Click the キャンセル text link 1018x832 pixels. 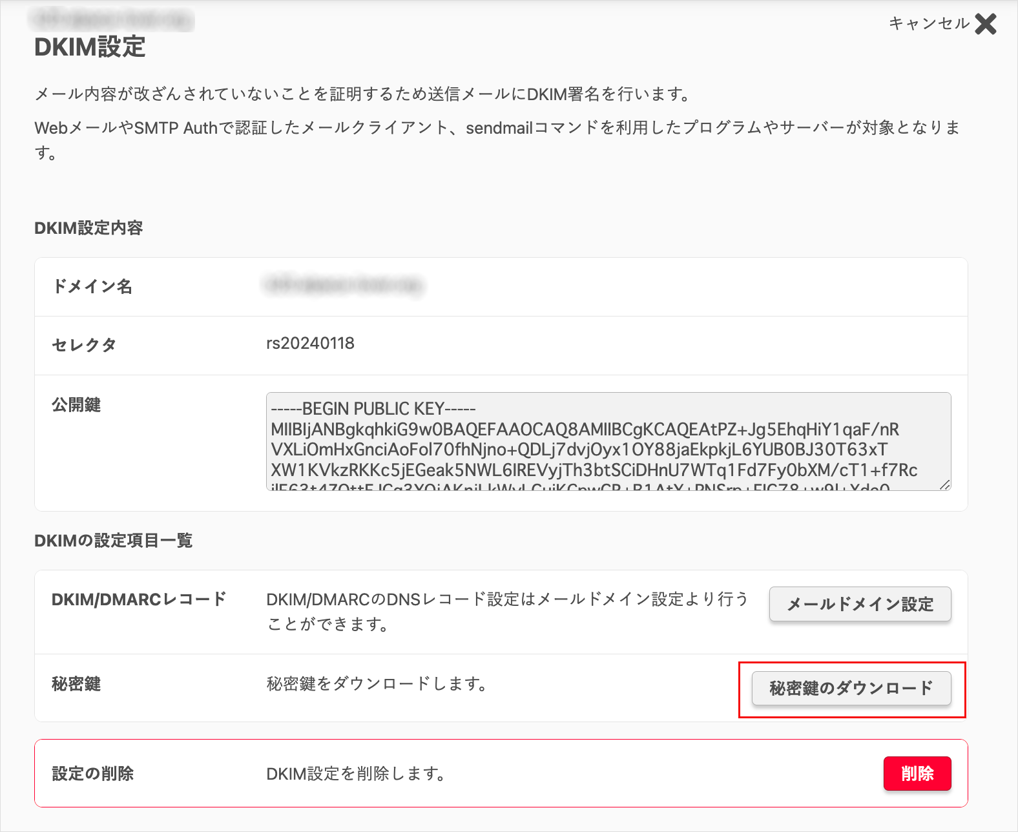929,24
